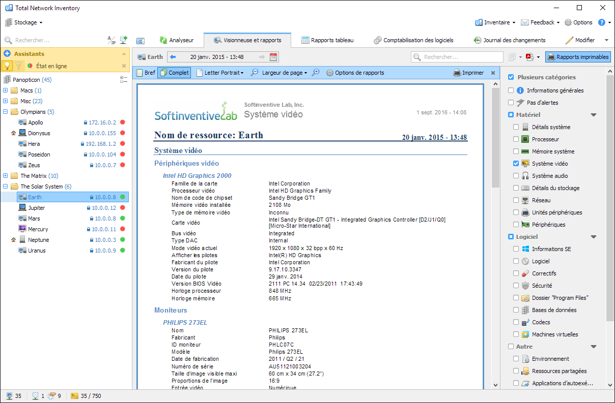
Task: Select Jupiter in The Solar System group
Action: click(37, 208)
